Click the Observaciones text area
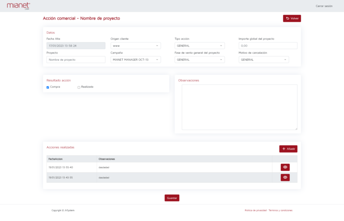The width and height of the screenshot is (344, 221). (239, 107)
